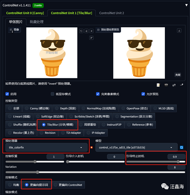Click the eraser icon beside the input image
Screen dimensions: 190x195
pos(86,31)
